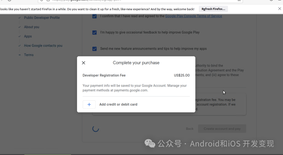This screenshot has width=283, height=155.
Task: Uncheck the occasional feedback checkbox
Action: click(x=94, y=32)
